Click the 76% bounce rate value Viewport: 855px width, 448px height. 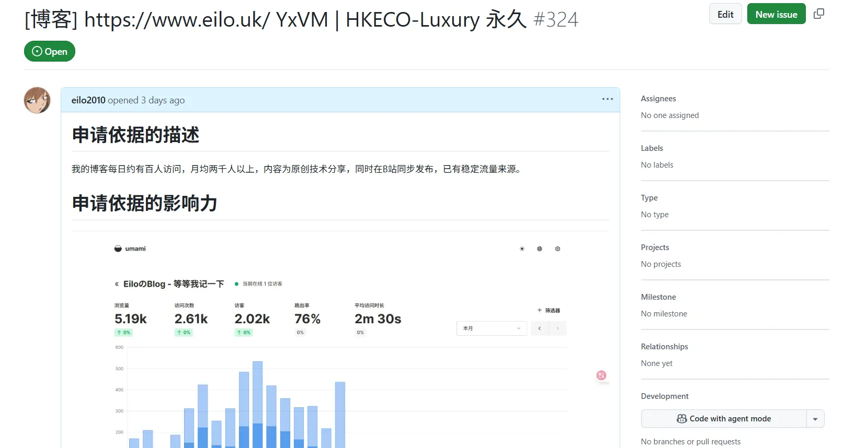tap(307, 319)
